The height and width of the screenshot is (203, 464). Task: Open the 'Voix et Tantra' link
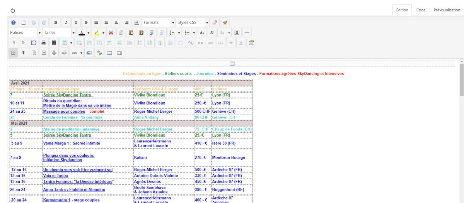[56, 176]
